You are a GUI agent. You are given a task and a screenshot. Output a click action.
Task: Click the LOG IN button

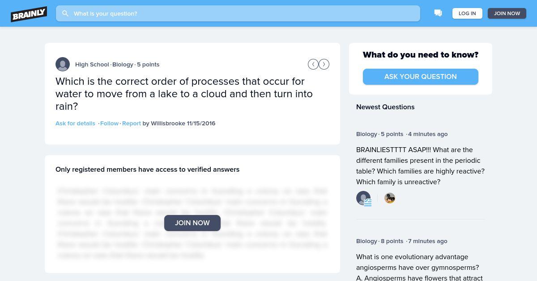[x=467, y=13]
